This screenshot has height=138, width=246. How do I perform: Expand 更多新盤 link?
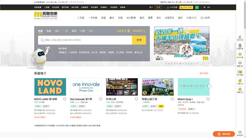[204, 73]
